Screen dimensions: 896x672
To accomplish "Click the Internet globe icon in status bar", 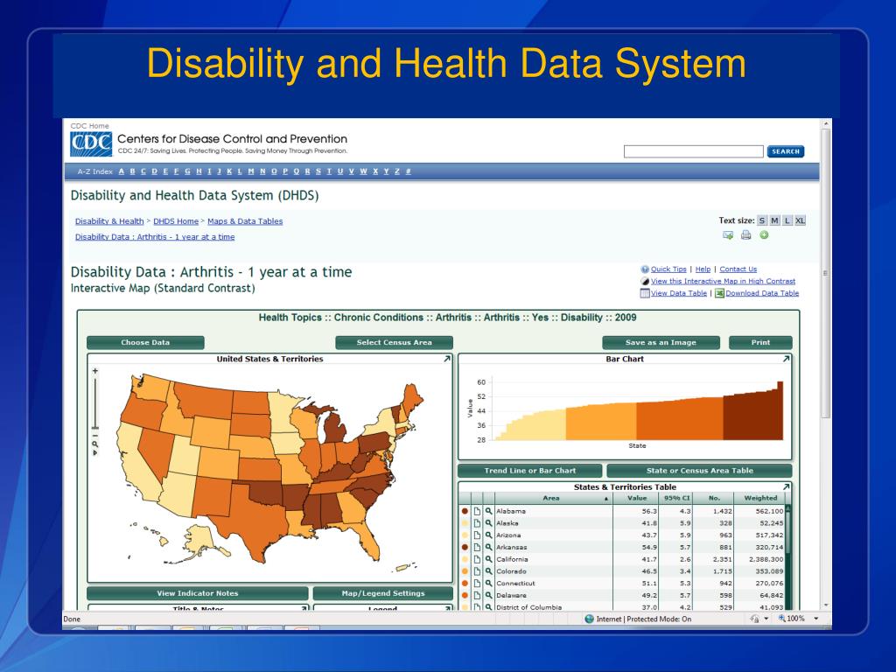I will [x=589, y=619].
